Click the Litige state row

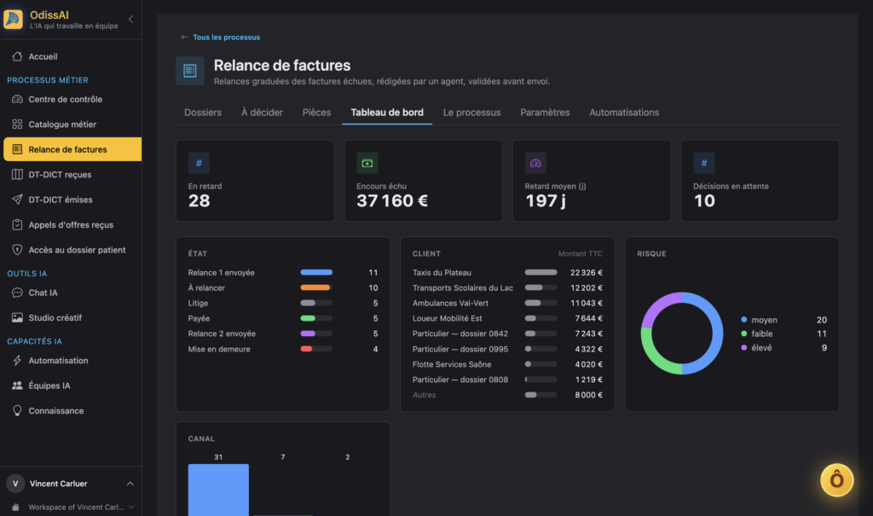point(283,303)
